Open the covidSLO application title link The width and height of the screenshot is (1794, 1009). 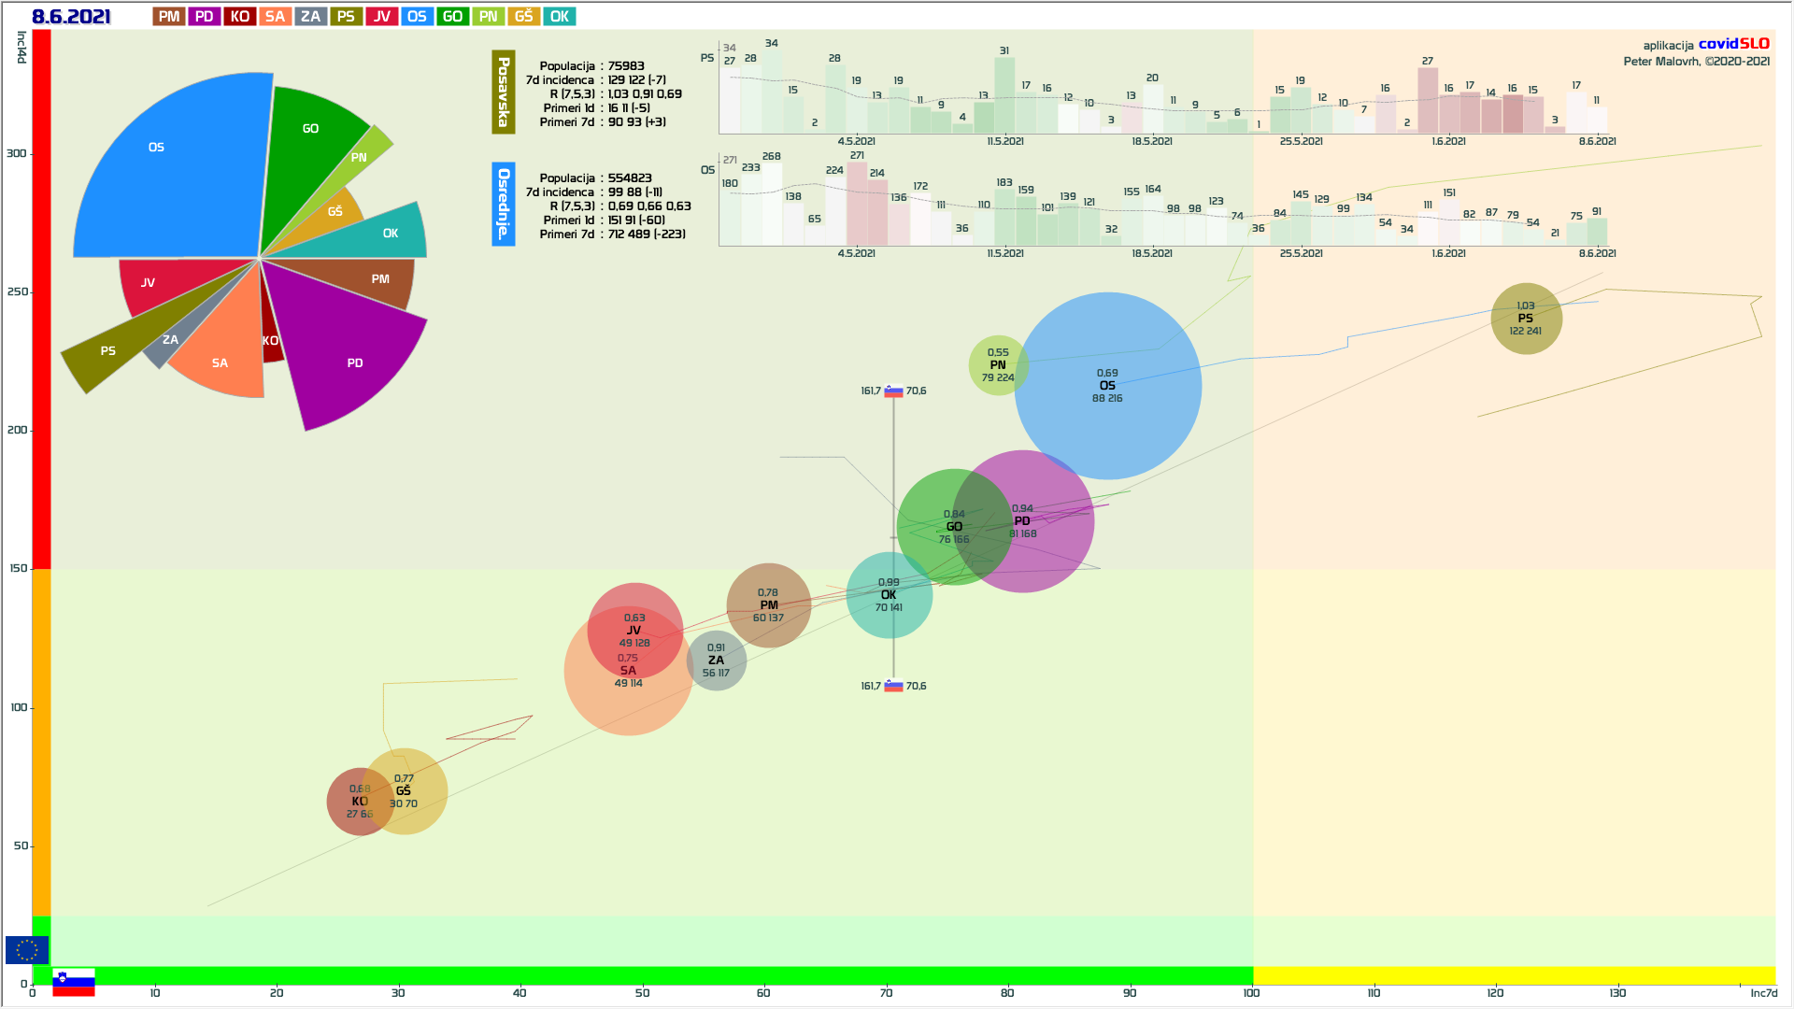tap(1733, 44)
